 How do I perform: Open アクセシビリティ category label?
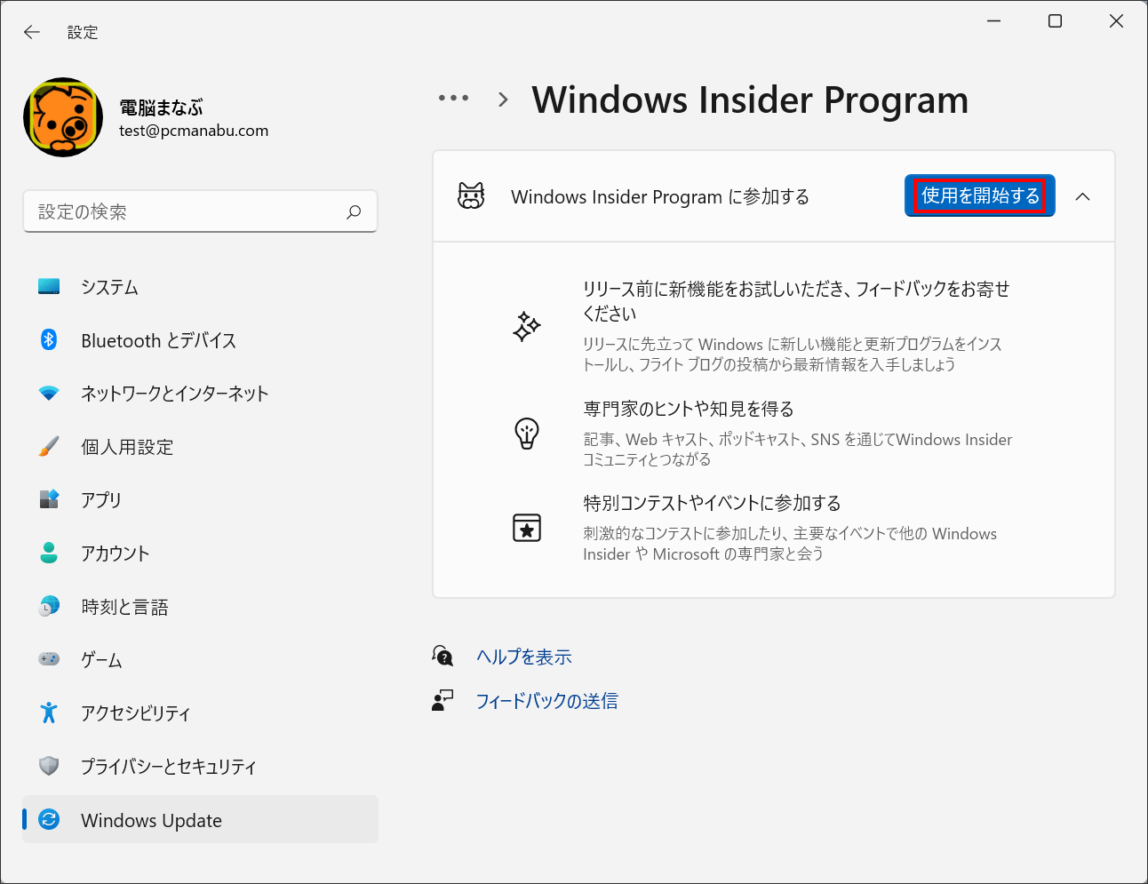pos(136,713)
